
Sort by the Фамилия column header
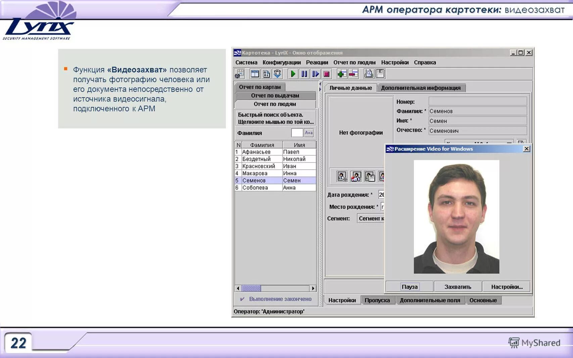point(262,145)
